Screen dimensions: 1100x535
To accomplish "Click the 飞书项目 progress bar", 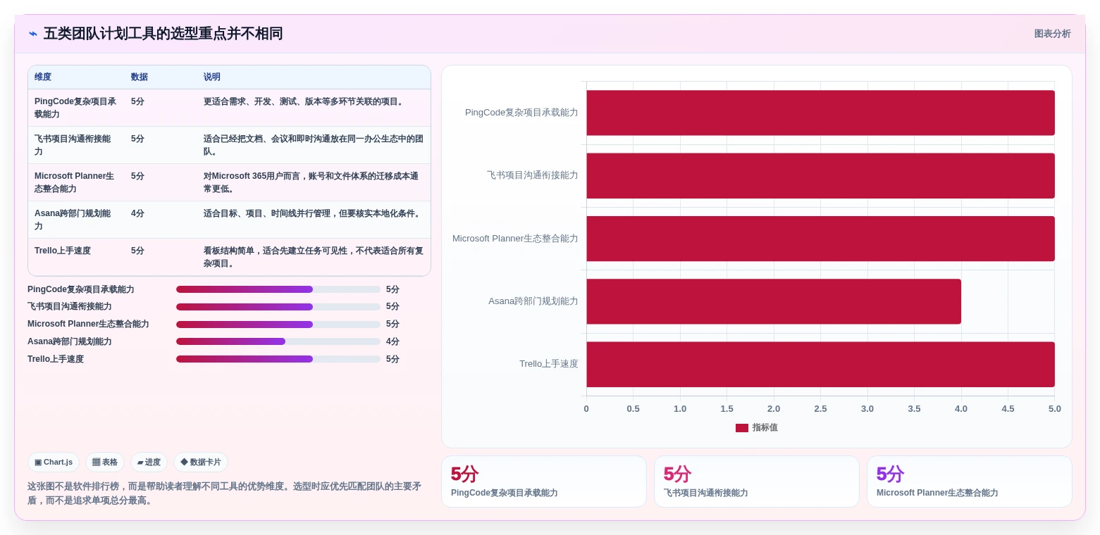I will click(x=278, y=307).
